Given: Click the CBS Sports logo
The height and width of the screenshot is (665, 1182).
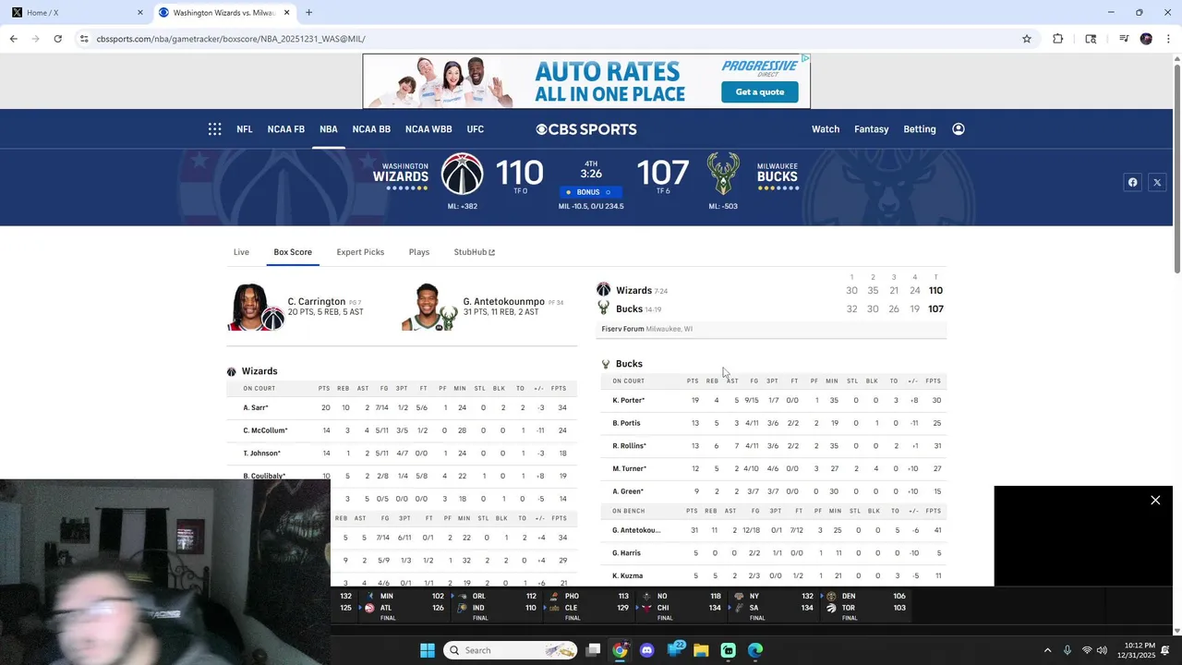Looking at the screenshot, I should [x=586, y=129].
